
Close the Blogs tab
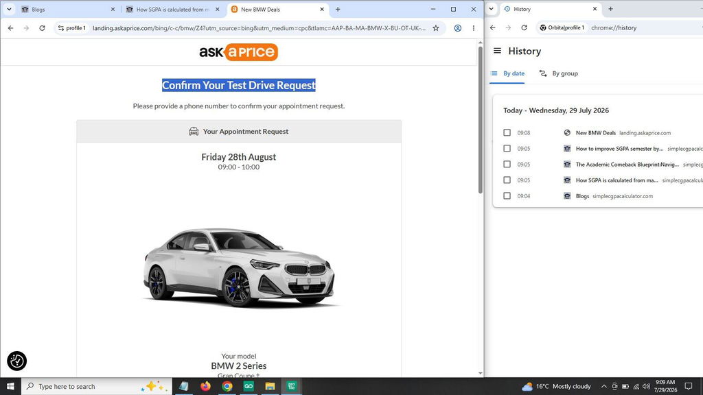coord(113,9)
